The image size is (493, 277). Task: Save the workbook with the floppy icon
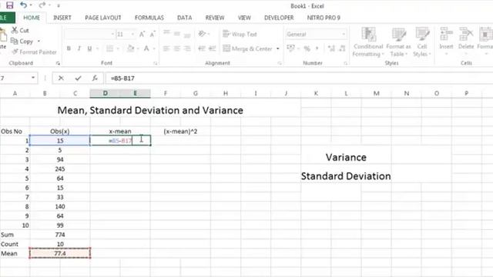click(10, 5)
